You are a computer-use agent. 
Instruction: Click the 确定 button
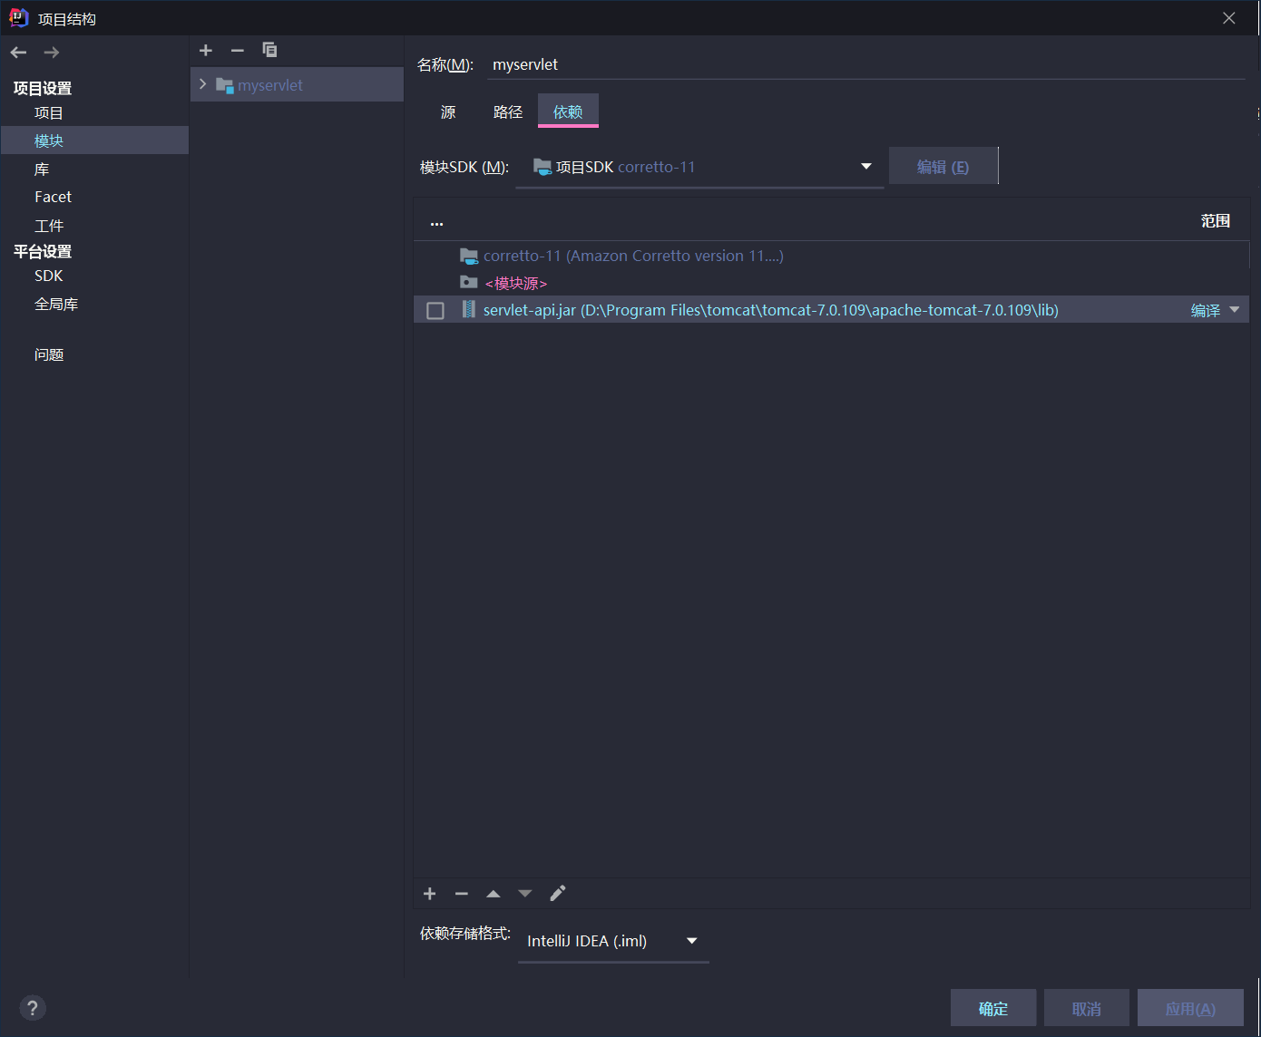tap(993, 1008)
